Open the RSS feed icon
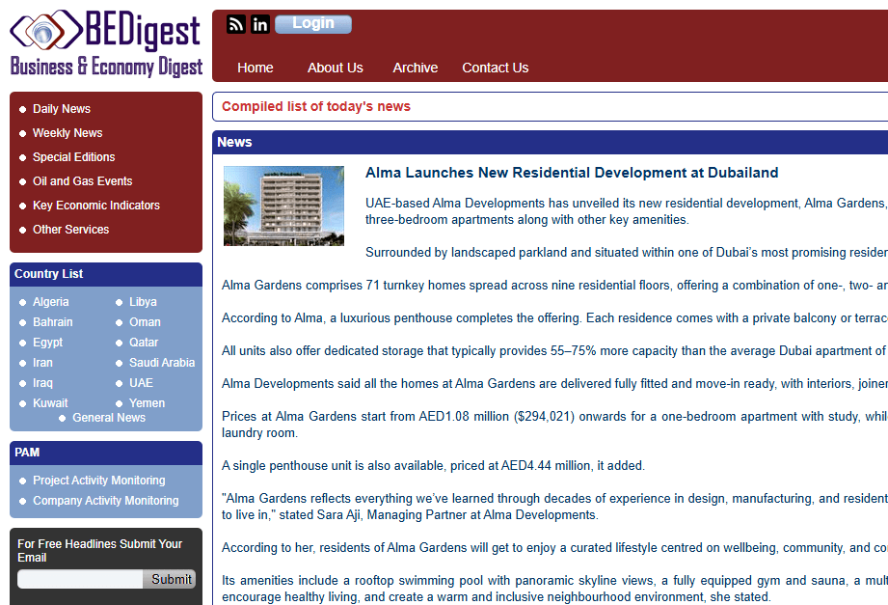 click(236, 24)
